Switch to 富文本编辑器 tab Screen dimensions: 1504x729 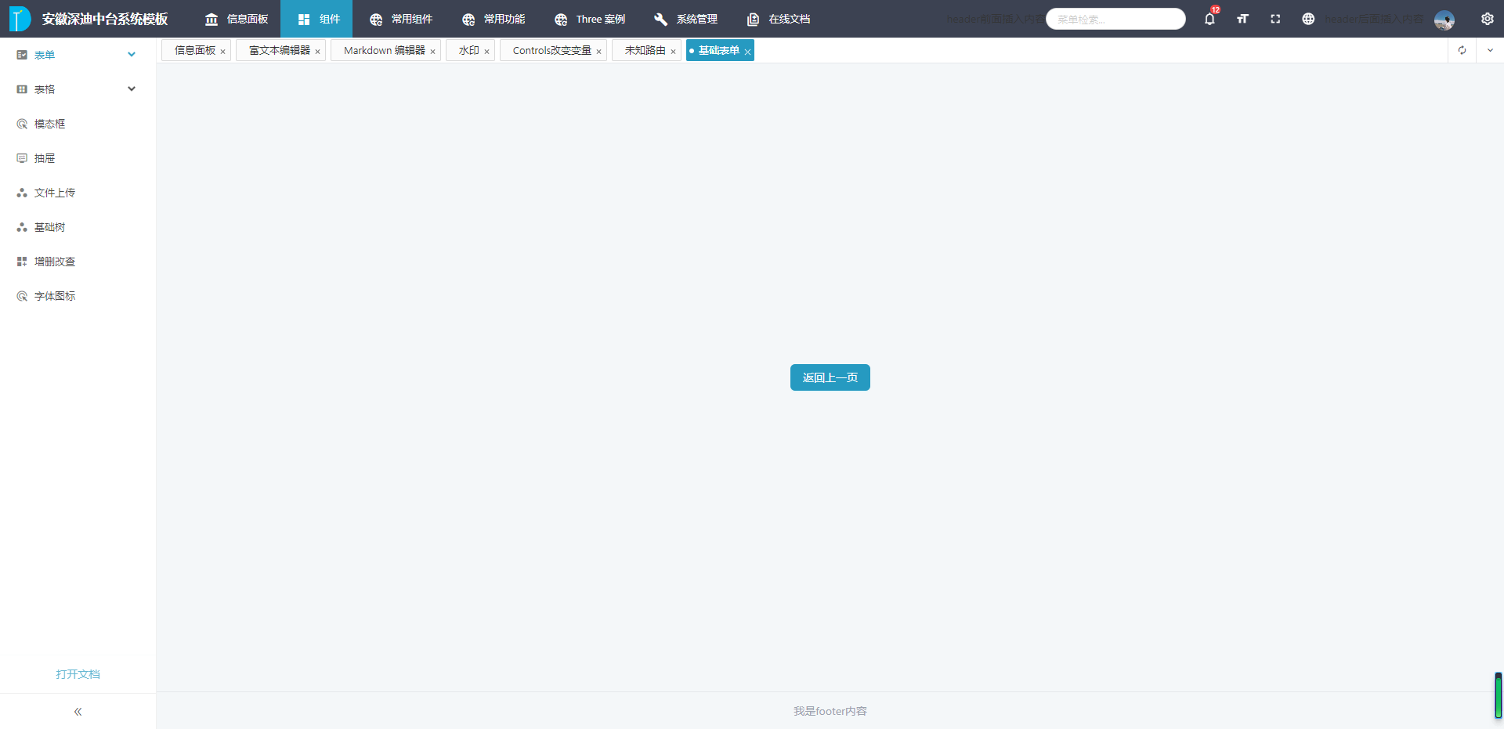point(280,50)
